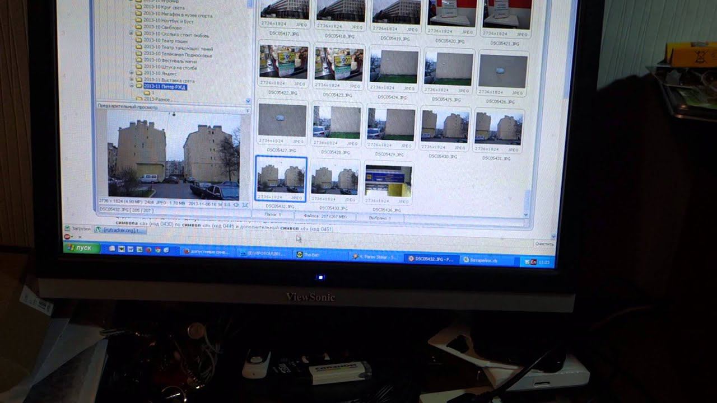Image resolution: width=717 pixels, height=403 pixels.
Task: Select thumbnail DSC05427.JPG
Action: [282, 124]
